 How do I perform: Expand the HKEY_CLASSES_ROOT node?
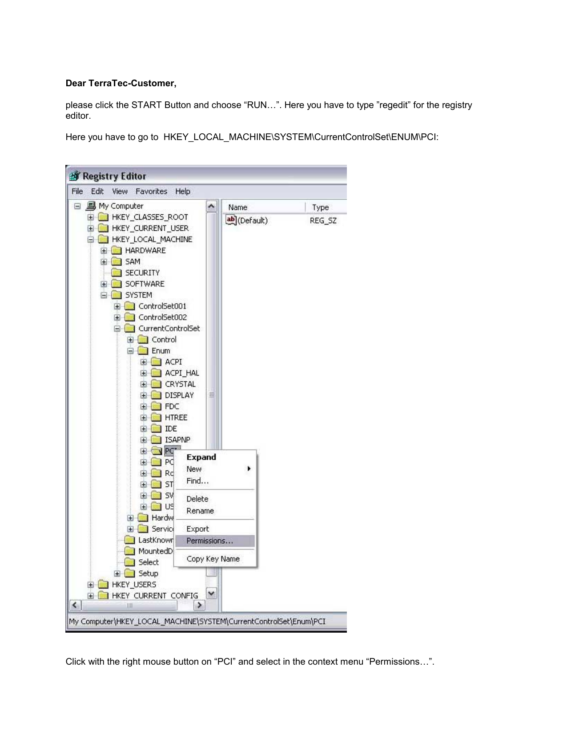click(91, 217)
